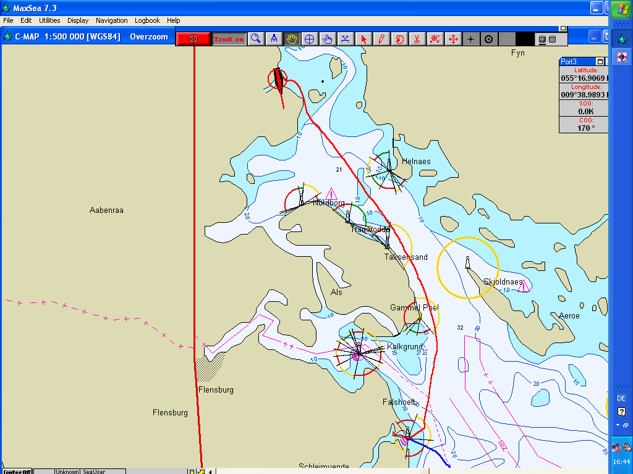This screenshot has height=474, width=633.
Task: Click the depth sounding 32 on chart
Action: [x=460, y=327]
